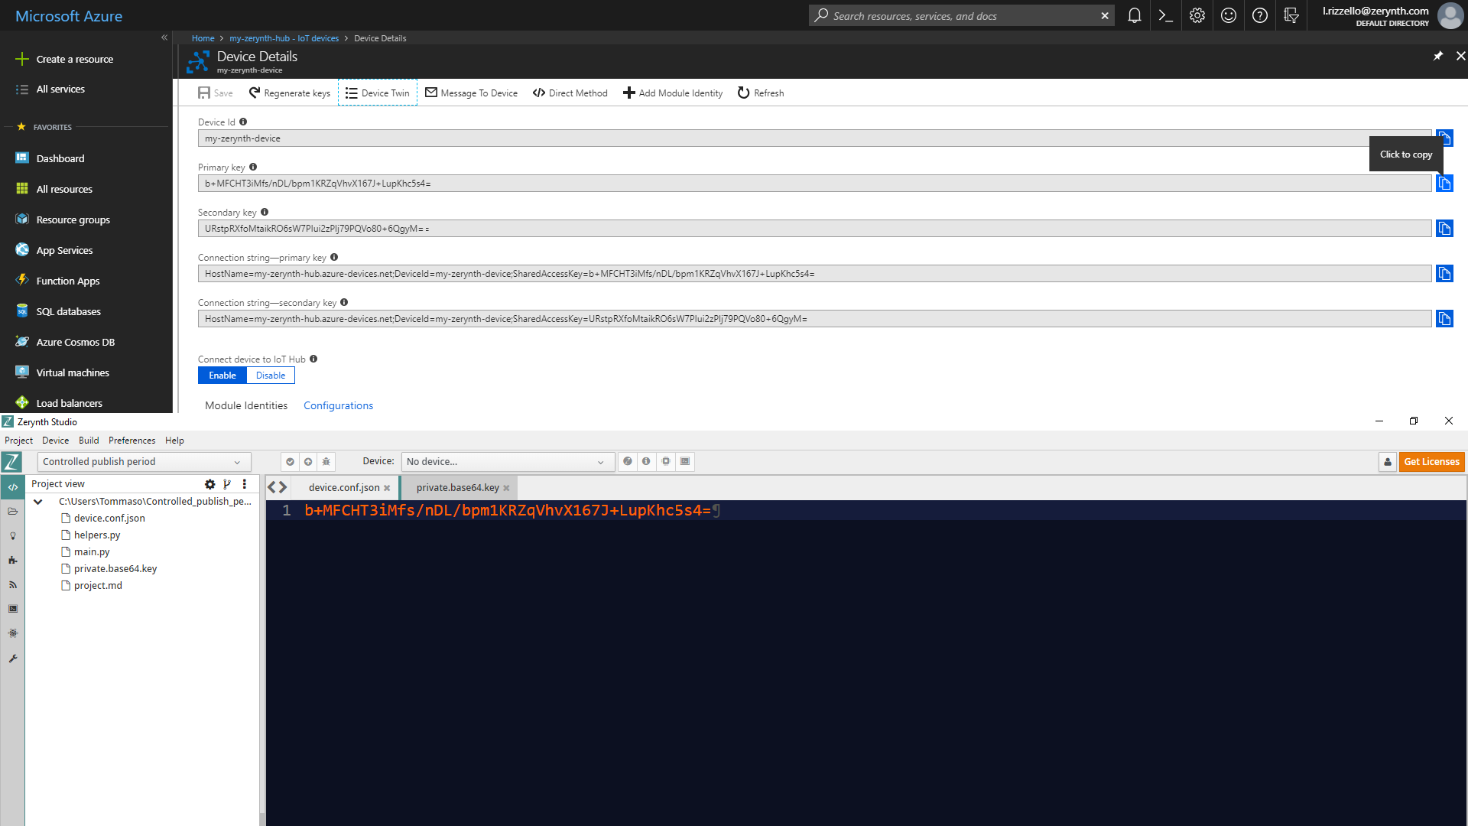Open Zerynth project settings gear
This screenshot has width=1468, height=826.
[x=209, y=483]
